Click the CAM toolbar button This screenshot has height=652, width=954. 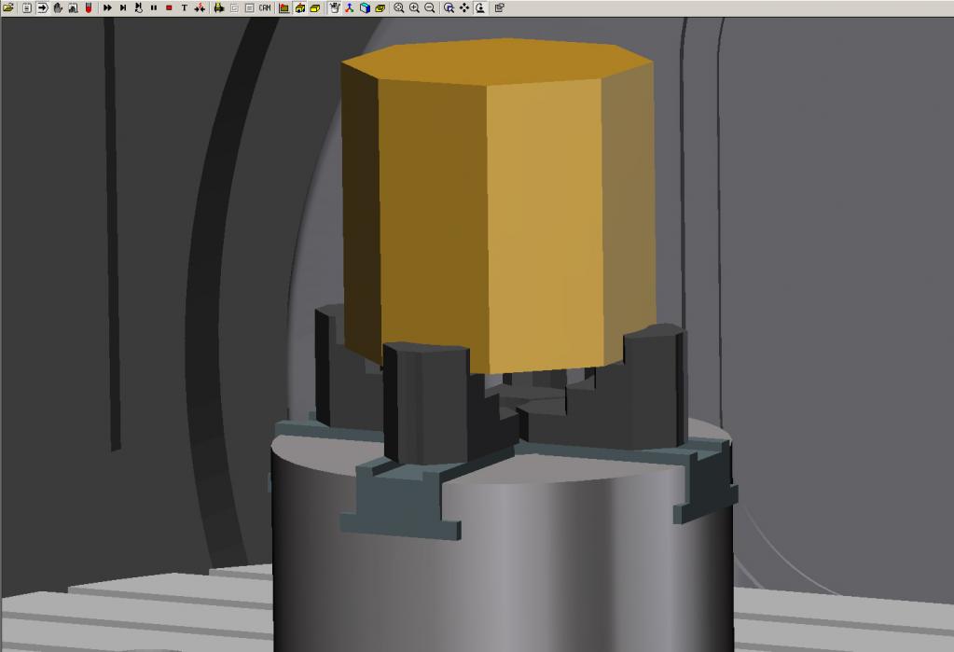click(265, 7)
